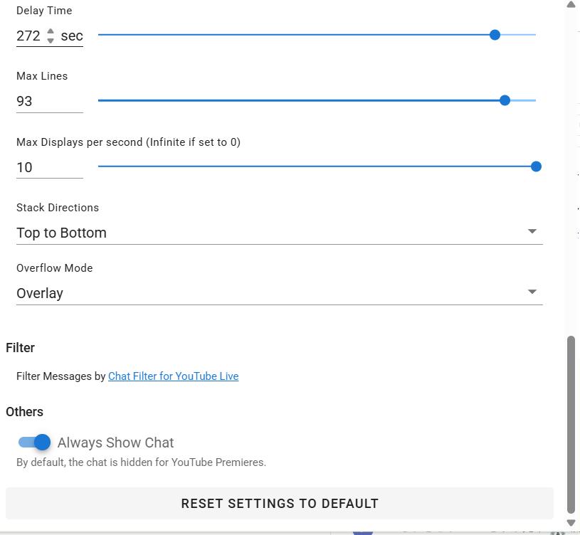This screenshot has width=580, height=535.
Task: Open the Stack Directions dropdown arrow
Action: 532,231
